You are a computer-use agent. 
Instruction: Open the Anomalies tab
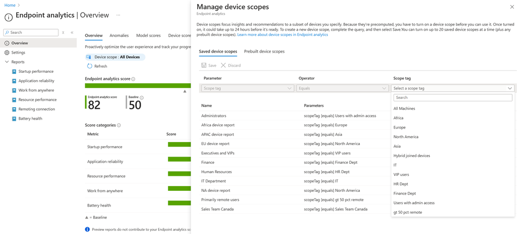tap(119, 35)
